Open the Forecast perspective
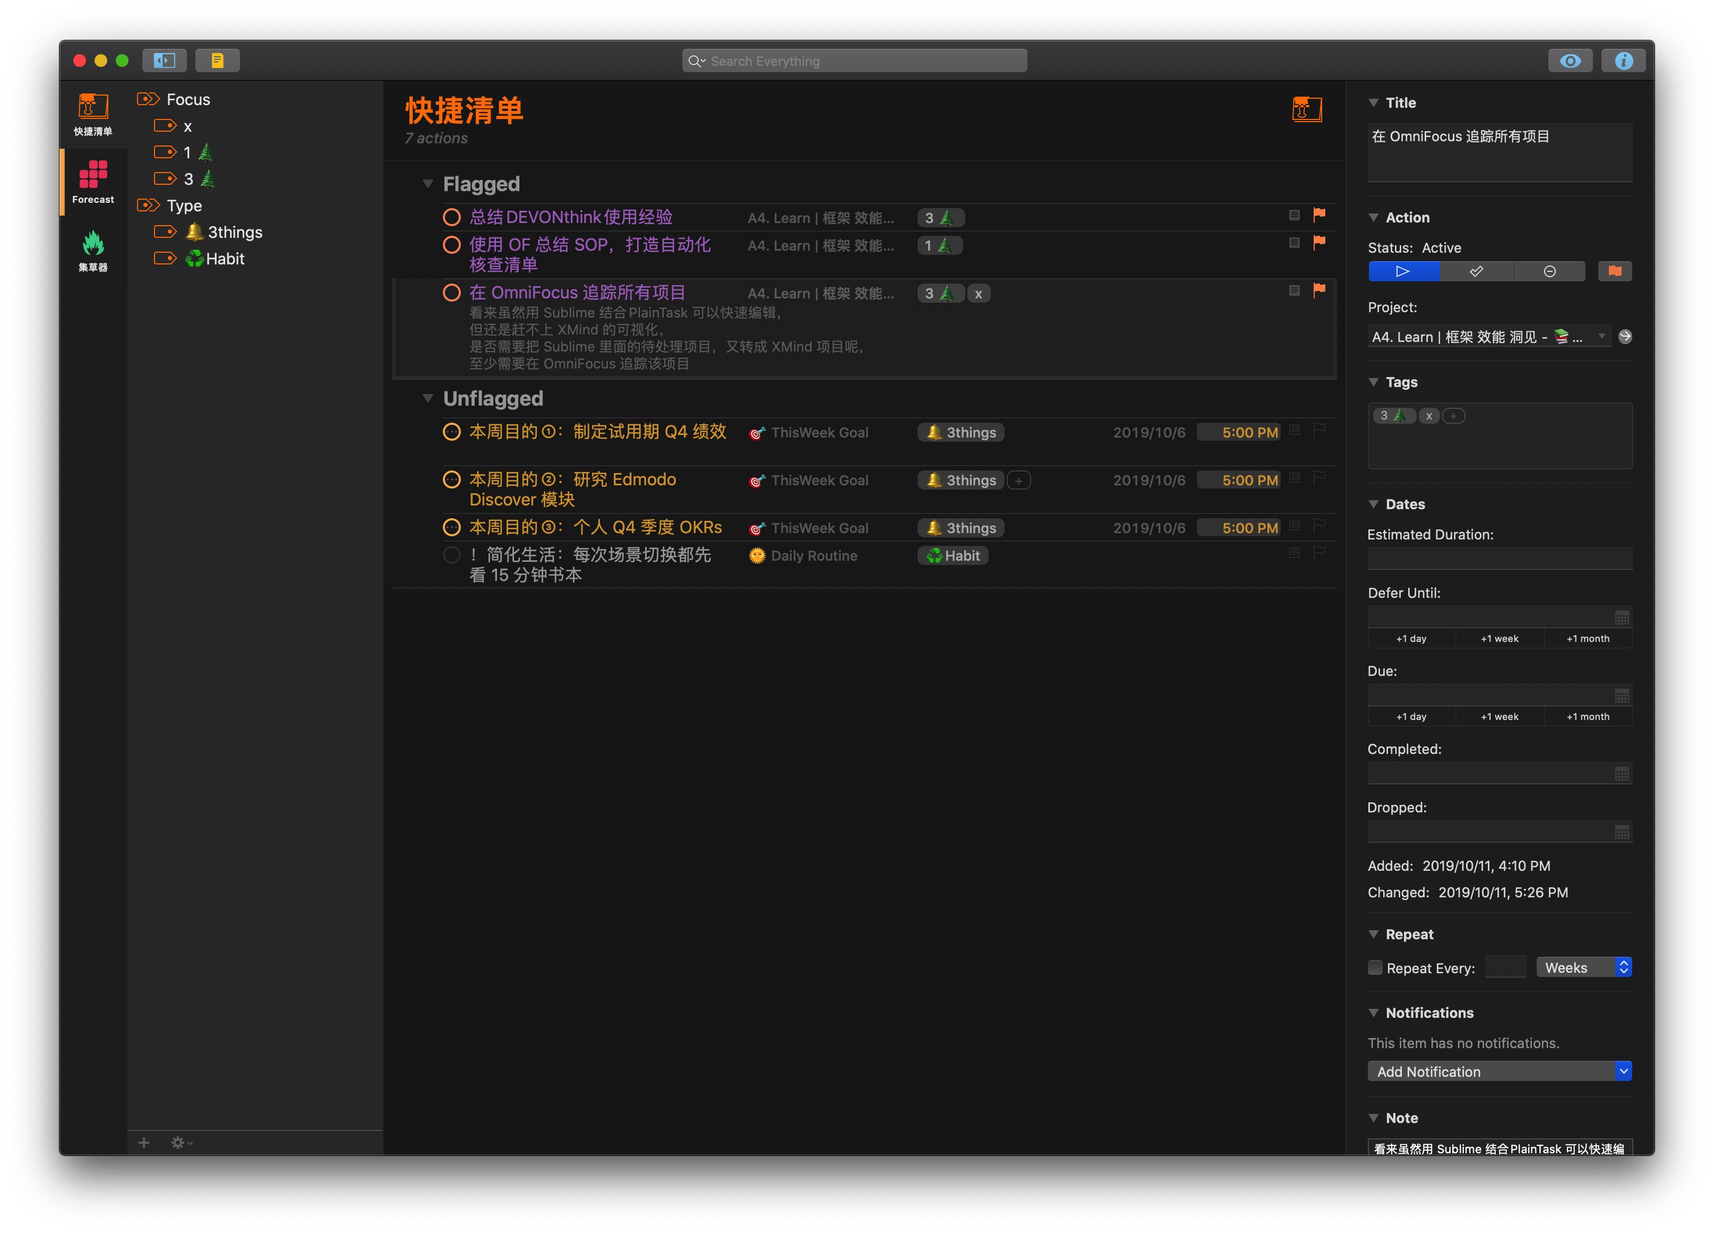Image resolution: width=1714 pixels, height=1234 pixels. [x=92, y=182]
